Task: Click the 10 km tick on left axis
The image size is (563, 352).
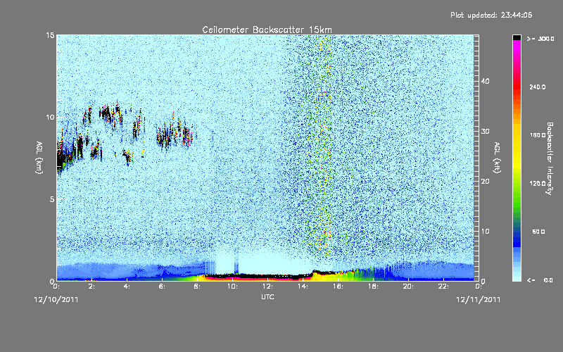Action: pos(50,117)
